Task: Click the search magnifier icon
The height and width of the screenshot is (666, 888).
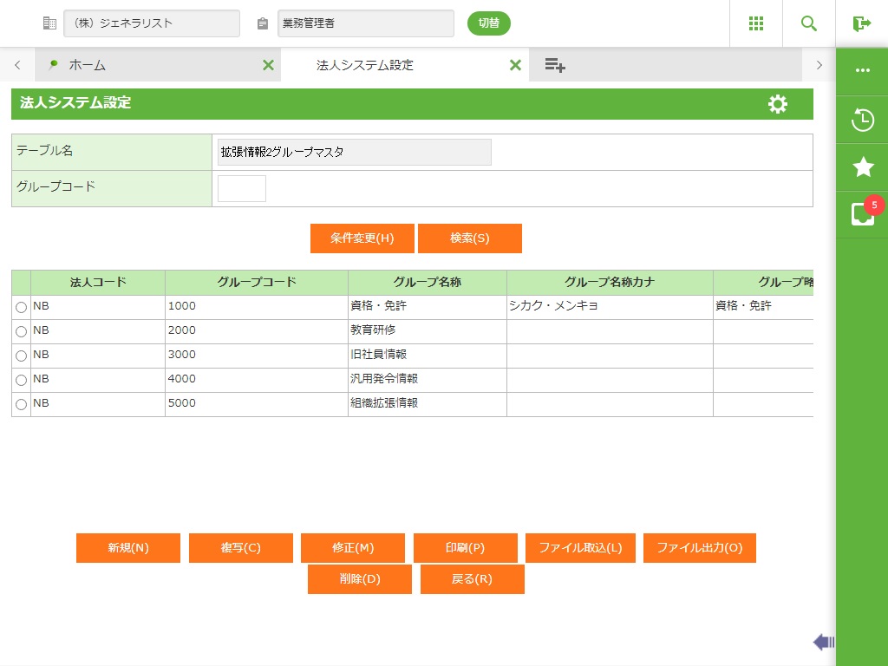Action: [809, 23]
